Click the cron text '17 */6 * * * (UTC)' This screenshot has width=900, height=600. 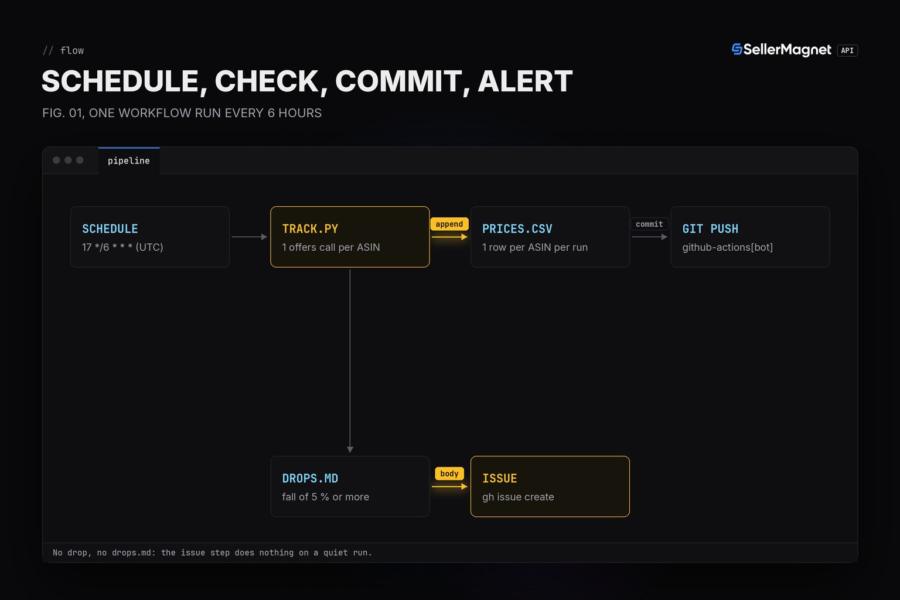tap(122, 247)
